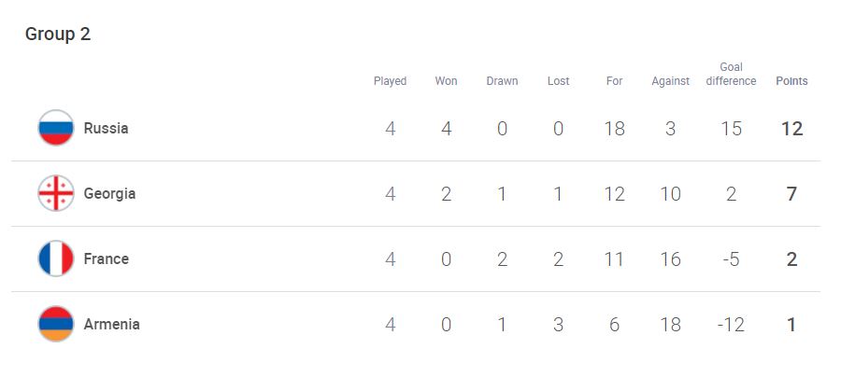The height and width of the screenshot is (377, 841).
Task: Select the Played column header
Action: [390, 81]
